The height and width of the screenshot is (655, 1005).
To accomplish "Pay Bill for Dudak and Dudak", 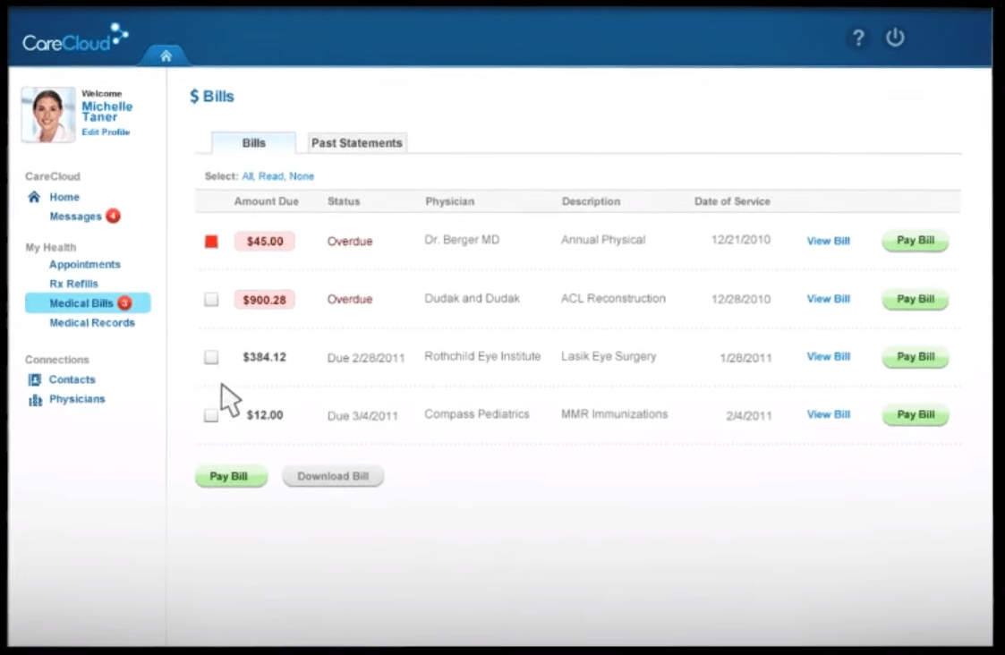I will pos(915,299).
